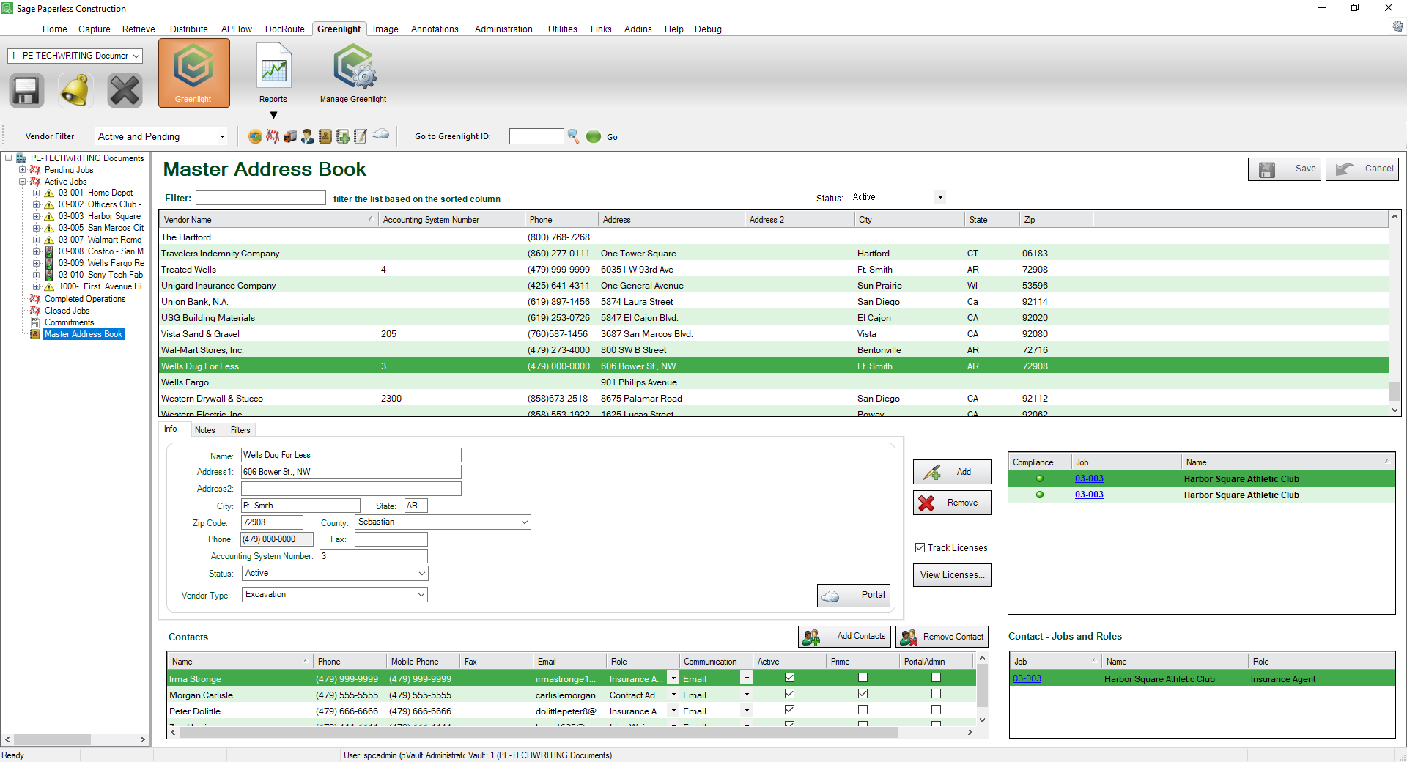Uncheck Active for Irma Stronge
The image size is (1407, 762).
(789, 678)
